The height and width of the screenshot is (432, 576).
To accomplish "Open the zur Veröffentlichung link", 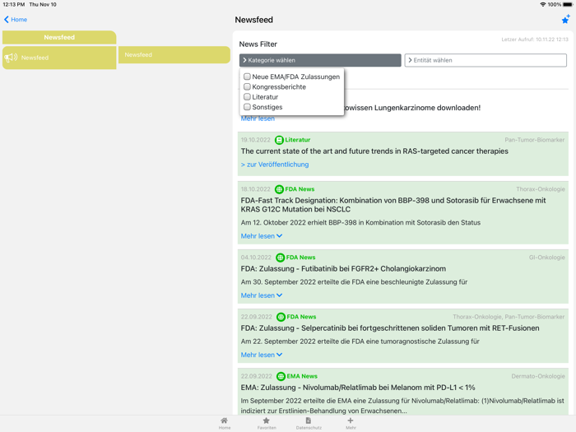I will [x=275, y=165].
